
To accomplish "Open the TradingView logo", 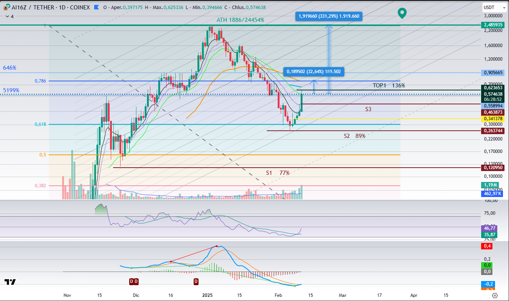I will click(10, 282).
